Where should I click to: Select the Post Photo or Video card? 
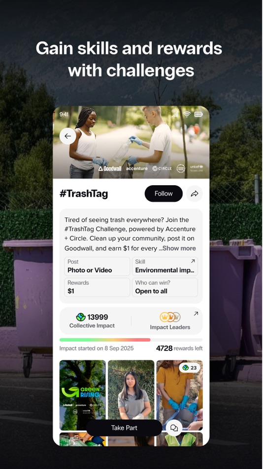(x=98, y=266)
